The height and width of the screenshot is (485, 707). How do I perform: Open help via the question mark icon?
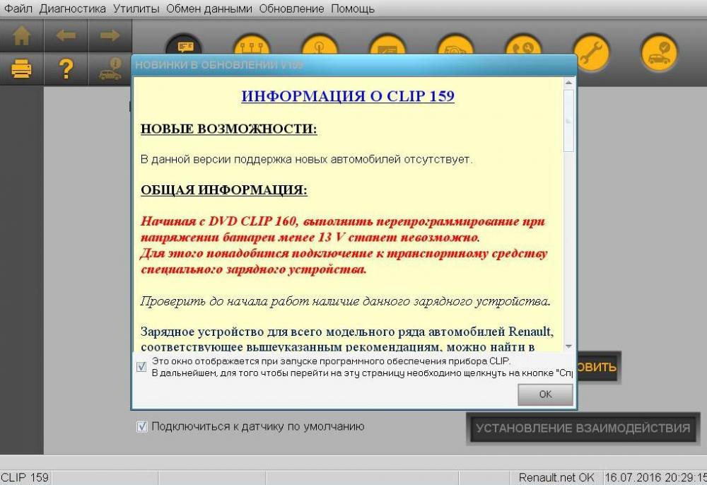tap(66, 69)
